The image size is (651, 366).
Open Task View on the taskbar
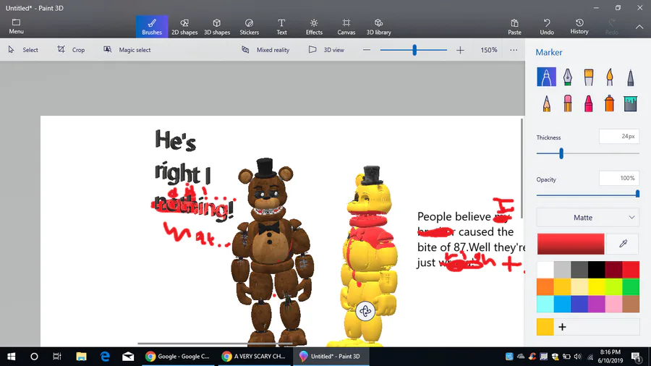(57, 357)
